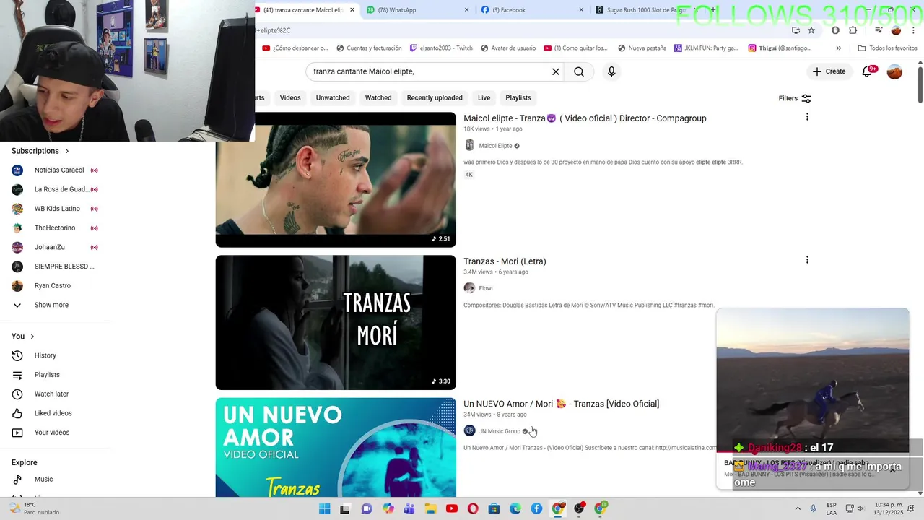Viewport: 924px width, 520px height.
Task: Open File Explorer from taskbar
Action: point(431,508)
